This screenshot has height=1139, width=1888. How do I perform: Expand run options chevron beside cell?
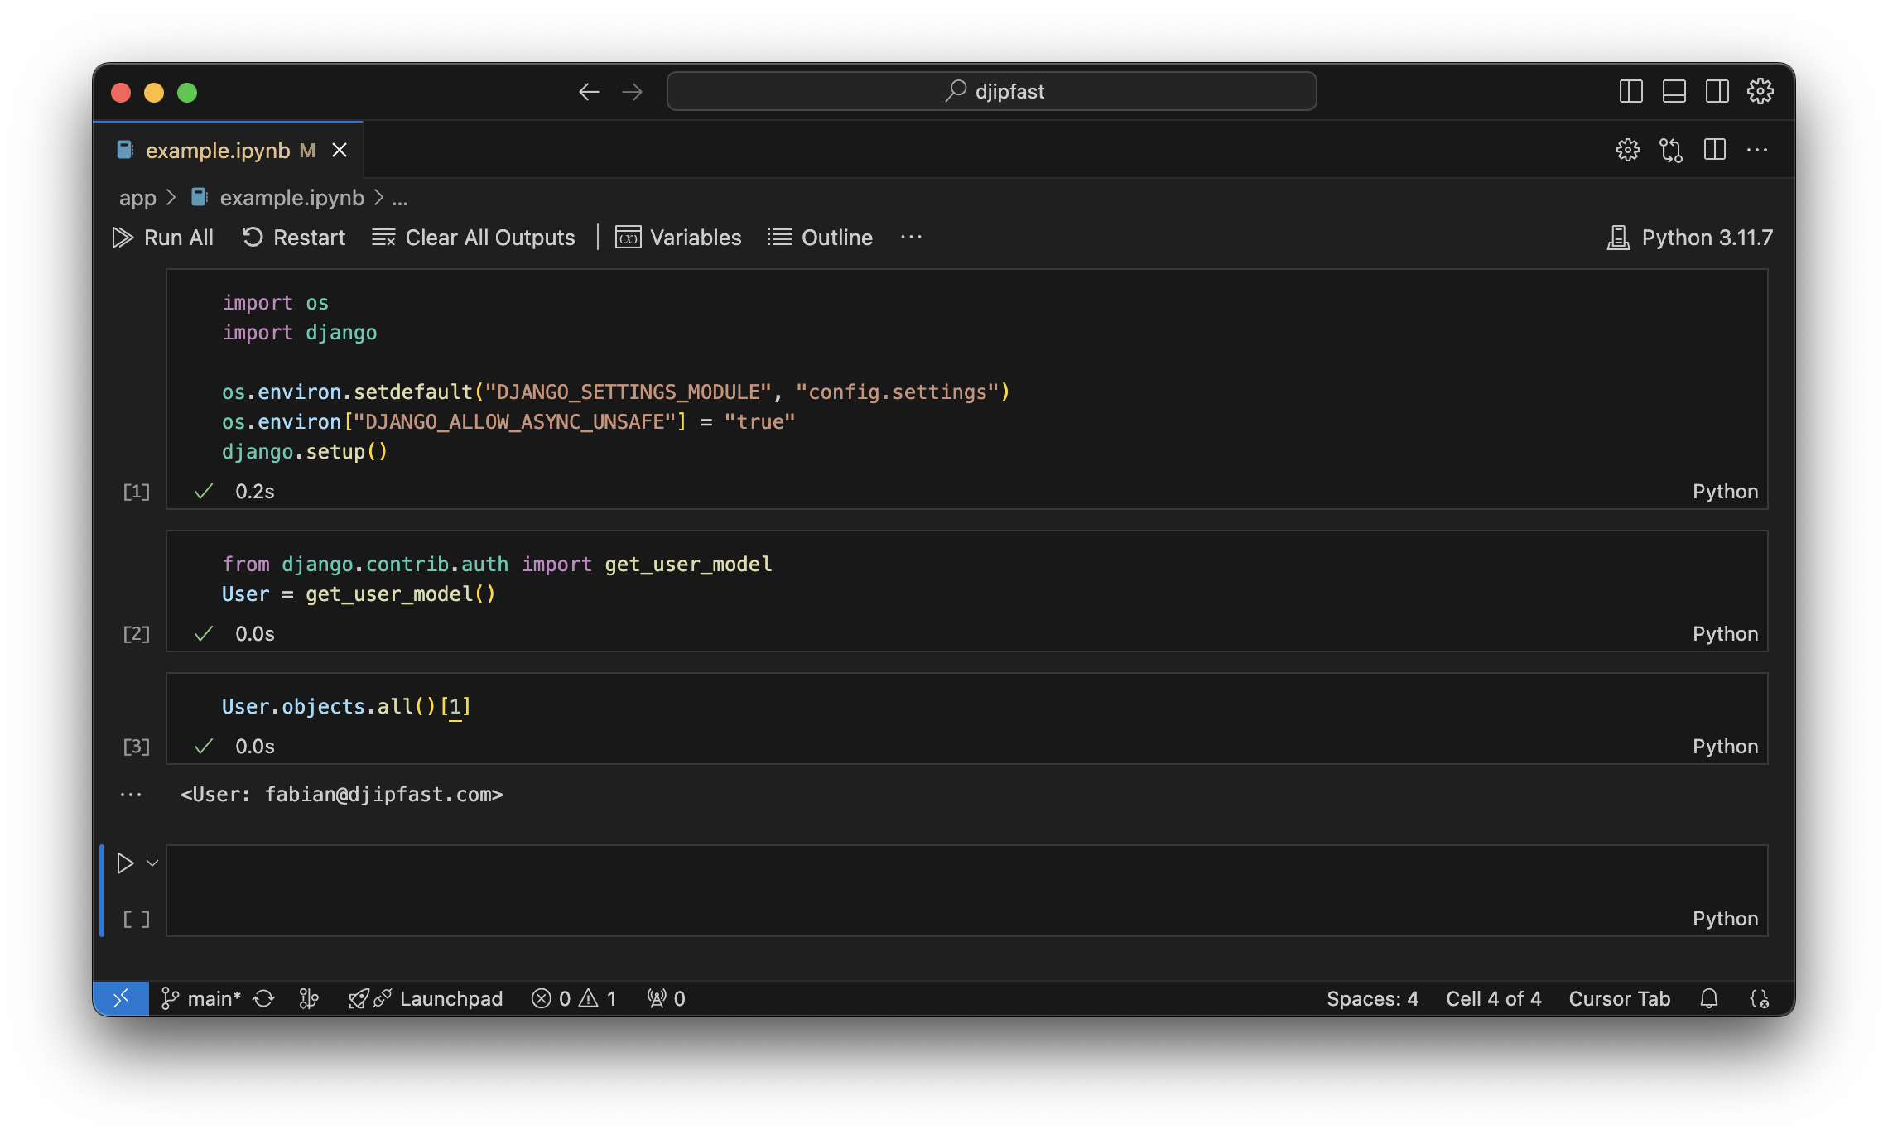pos(152,863)
